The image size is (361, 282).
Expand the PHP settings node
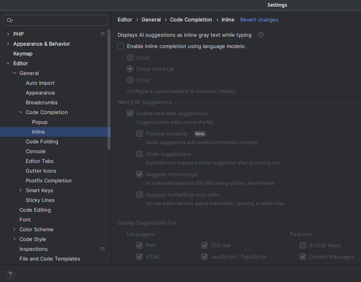(x=8, y=34)
